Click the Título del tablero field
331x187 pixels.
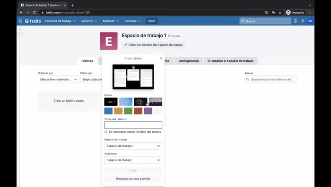pos(133,125)
